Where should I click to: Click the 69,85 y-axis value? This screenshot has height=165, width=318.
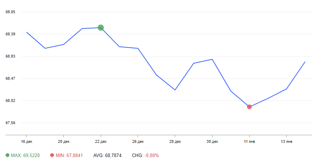11,12
